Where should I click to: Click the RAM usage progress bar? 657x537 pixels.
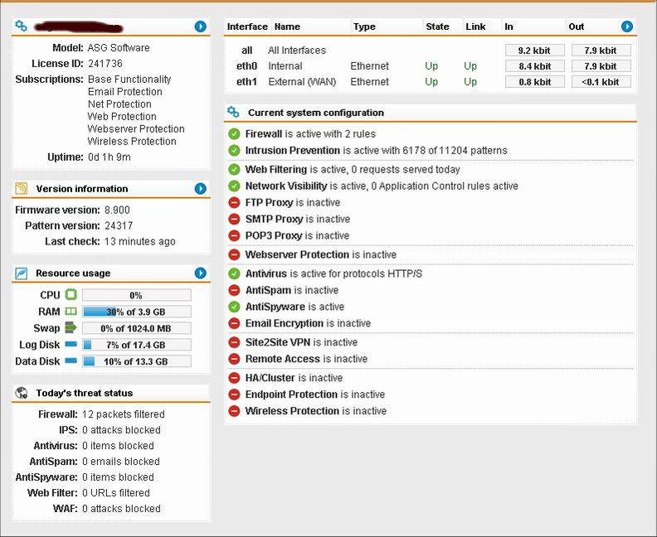click(x=136, y=312)
